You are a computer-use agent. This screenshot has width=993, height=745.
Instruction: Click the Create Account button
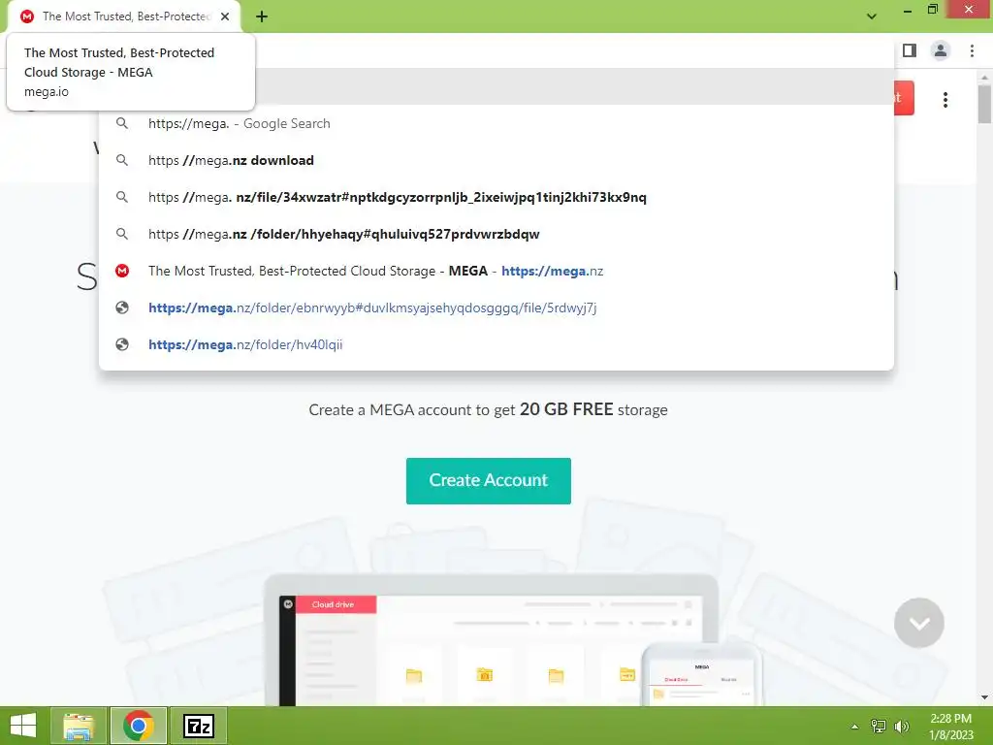click(x=489, y=481)
